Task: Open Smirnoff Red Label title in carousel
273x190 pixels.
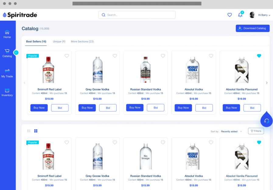Action: point(49,89)
